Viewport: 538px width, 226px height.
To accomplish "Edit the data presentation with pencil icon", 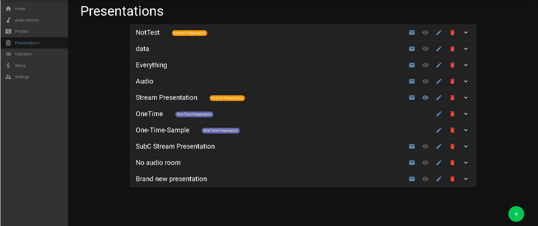I will pos(439,49).
